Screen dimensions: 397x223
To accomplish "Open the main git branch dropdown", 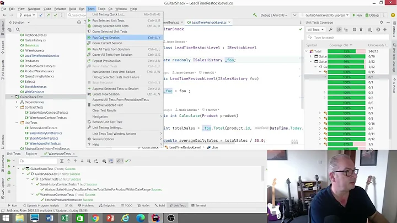I will coord(27,15).
